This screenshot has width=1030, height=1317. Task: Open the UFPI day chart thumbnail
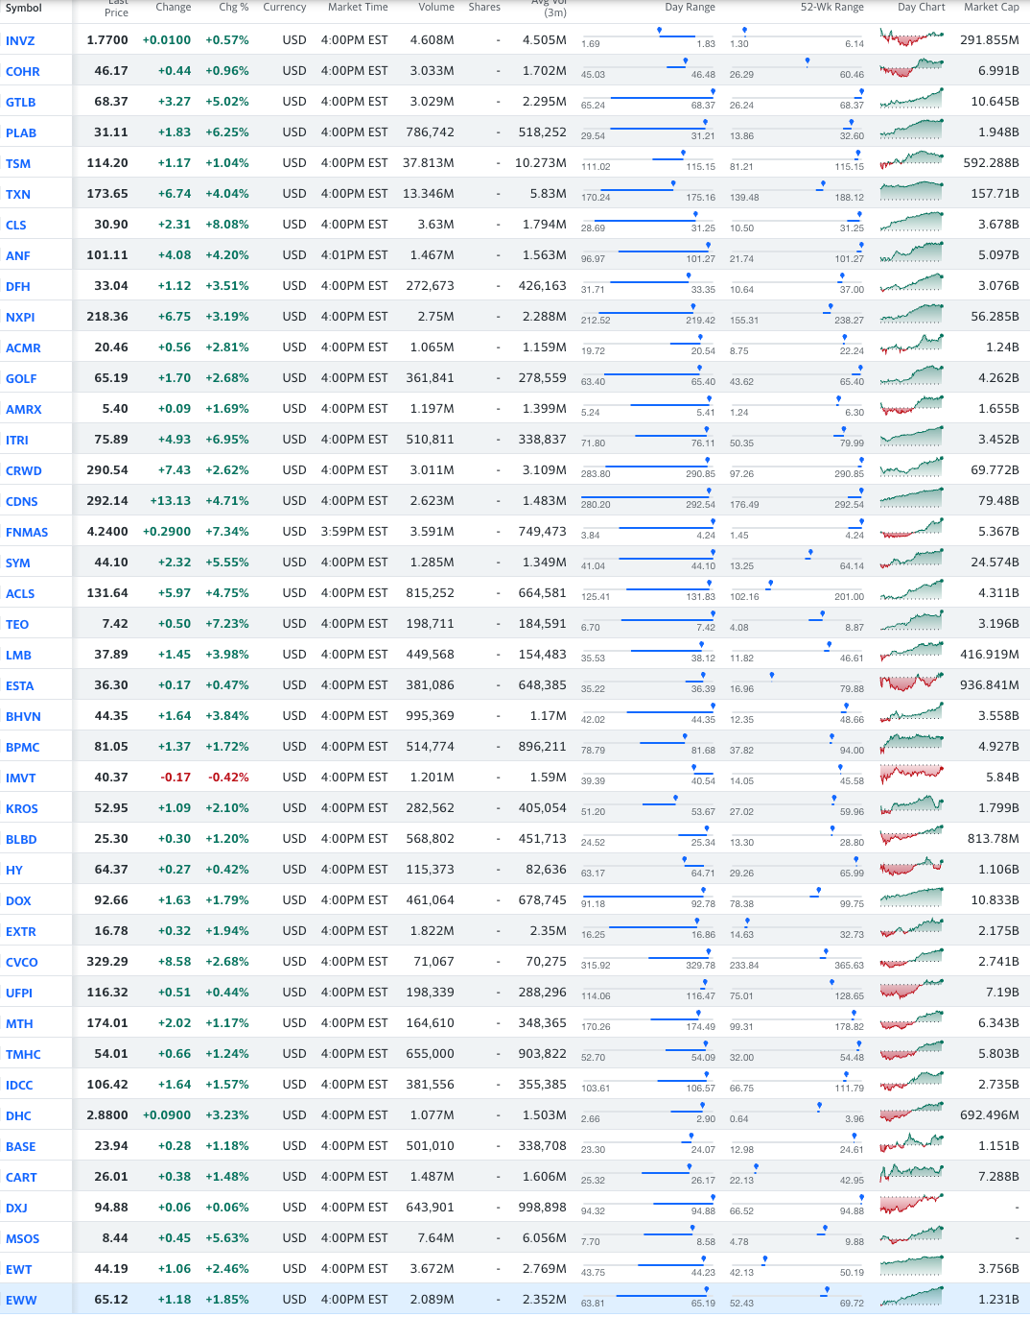(x=912, y=992)
